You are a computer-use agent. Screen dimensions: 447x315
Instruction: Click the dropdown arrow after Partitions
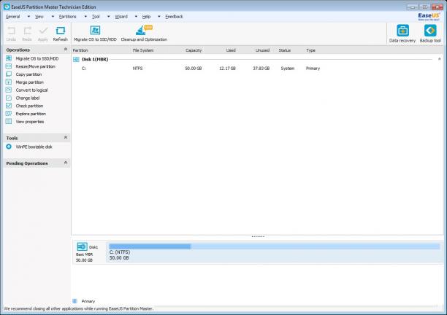pyautogui.click(x=85, y=17)
